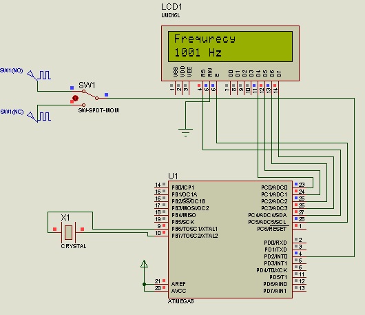365x315 pixels.
Task: Click the PC6/RESET pin 1
Action: point(300,227)
